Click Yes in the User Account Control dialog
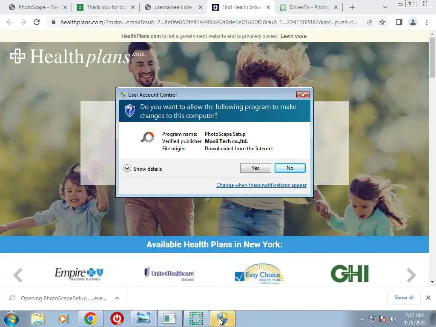This screenshot has height=327, width=436. click(x=255, y=168)
